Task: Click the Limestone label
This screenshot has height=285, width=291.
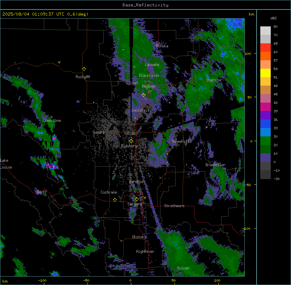Action: [52, 120]
